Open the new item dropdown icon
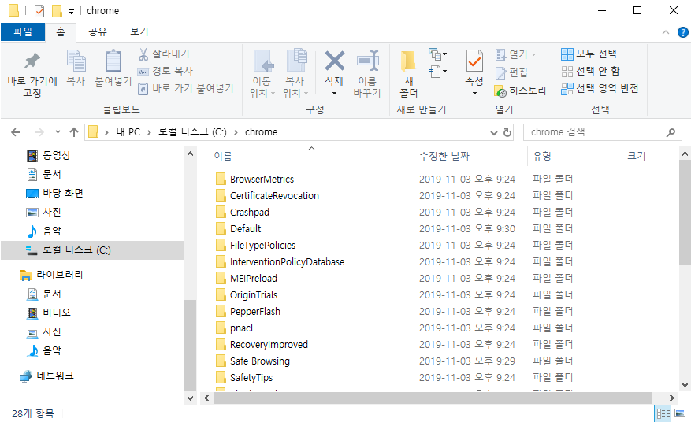This screenshot has width=691, height=422. point(437,54)
